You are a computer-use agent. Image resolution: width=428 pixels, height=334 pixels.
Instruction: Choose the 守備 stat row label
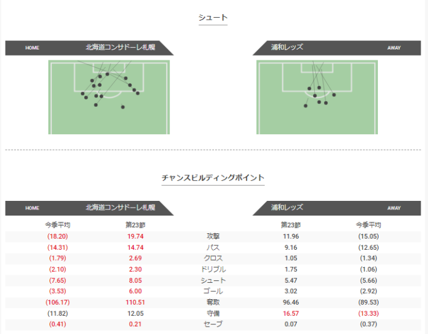tap(213, 313)
